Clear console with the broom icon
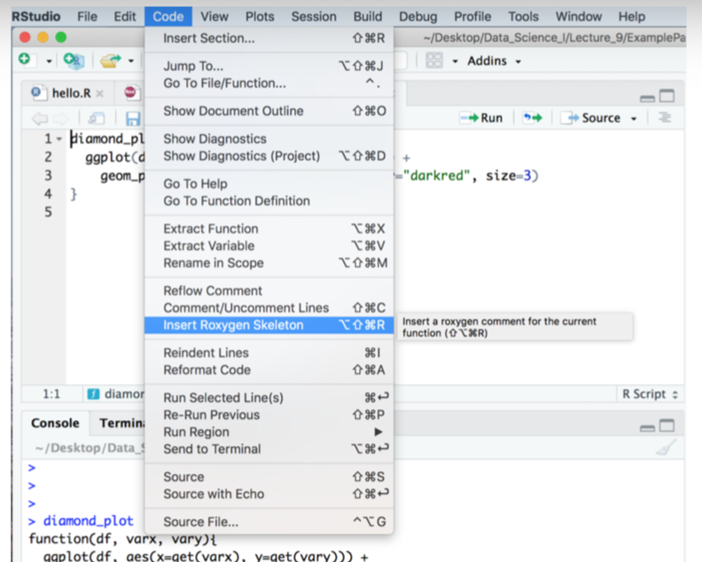 pos(665,449)
